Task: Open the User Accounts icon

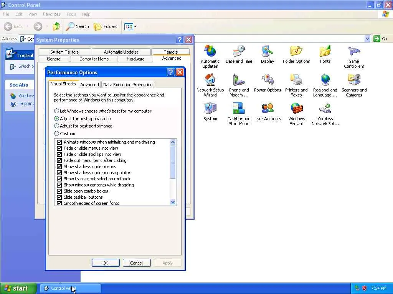Action: click(x=268, y=112)
